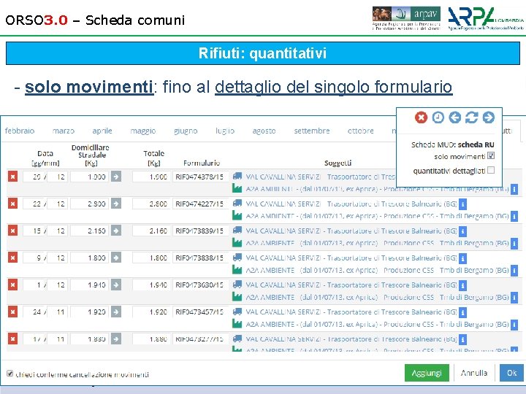Image resolution: width=526 pixels, height=394 pixels.
Task: Click the Formulario column header
Action: click(x=202, y=163)
